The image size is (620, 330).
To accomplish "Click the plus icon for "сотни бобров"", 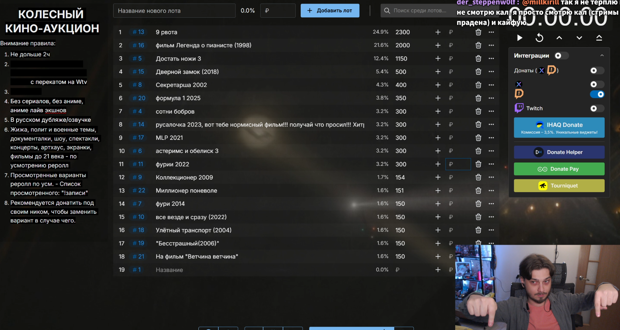I will click(438, 111).
